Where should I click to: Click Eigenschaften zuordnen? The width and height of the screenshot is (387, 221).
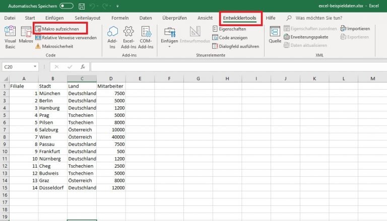[310, 29]
